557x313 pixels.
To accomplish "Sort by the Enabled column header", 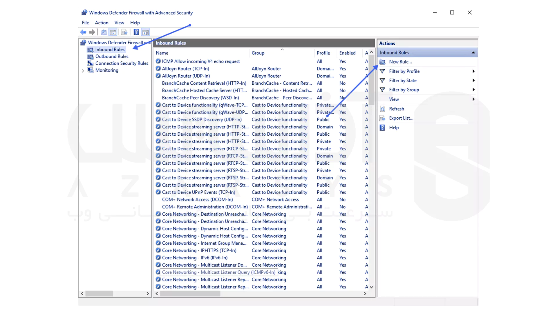I will 350,53.
